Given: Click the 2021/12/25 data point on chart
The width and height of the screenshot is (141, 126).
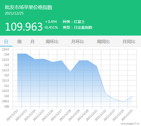Looking at the screenshot, I should [132, 96].
